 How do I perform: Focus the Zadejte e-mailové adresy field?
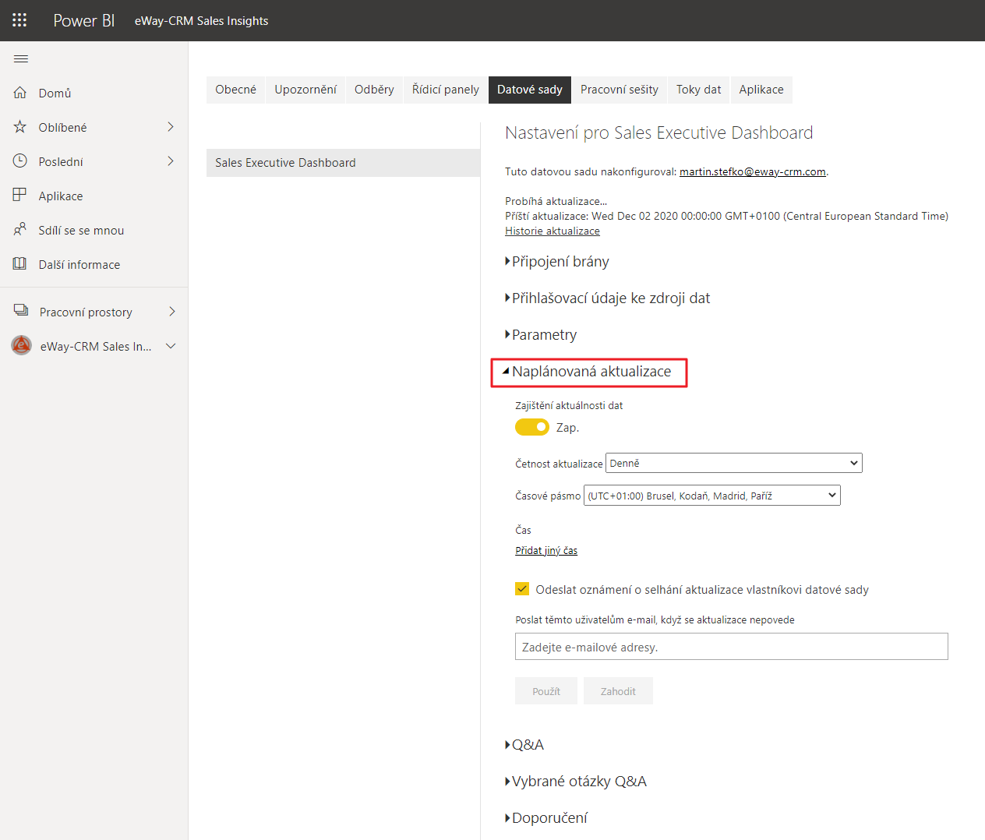click(x=732, y=647)
